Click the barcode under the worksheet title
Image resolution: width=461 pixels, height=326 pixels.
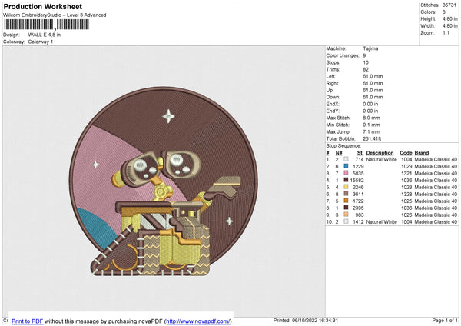coord(46,25)
